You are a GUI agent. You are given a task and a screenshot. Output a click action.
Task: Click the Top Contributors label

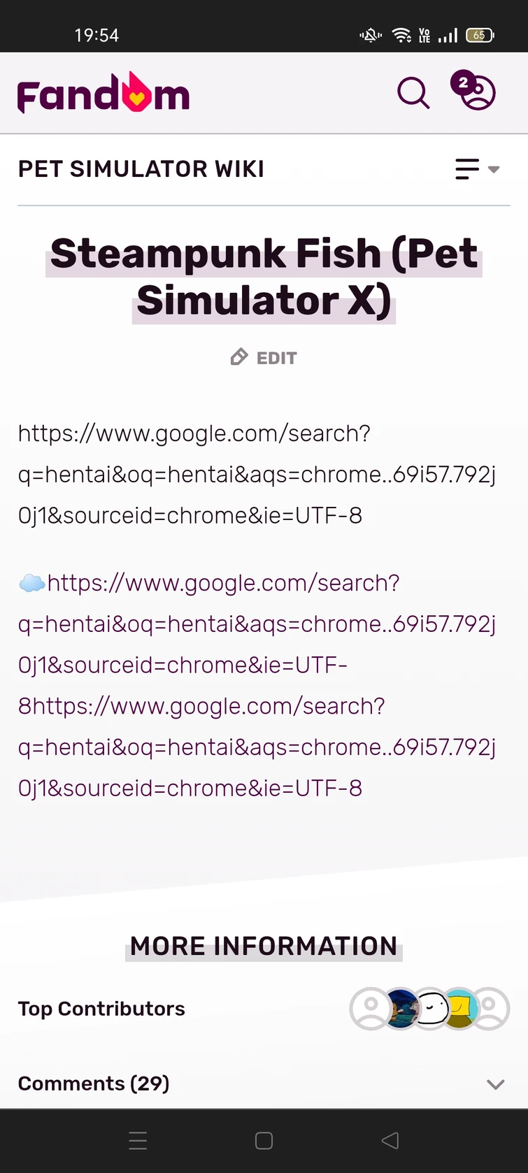coord(101,1009)
